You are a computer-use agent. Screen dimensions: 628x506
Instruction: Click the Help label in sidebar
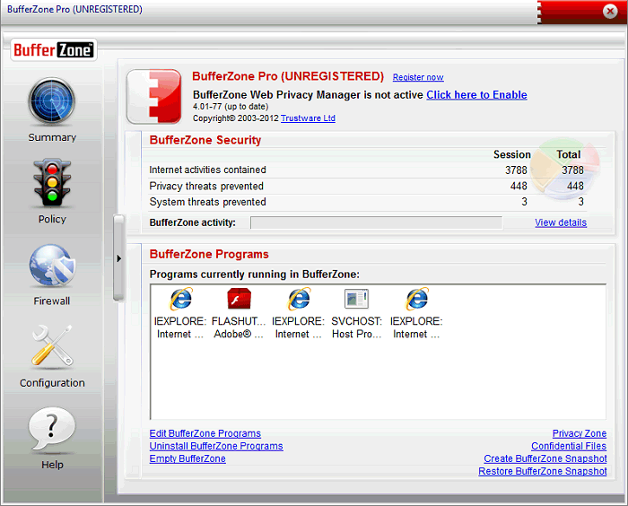coord(52,465)
